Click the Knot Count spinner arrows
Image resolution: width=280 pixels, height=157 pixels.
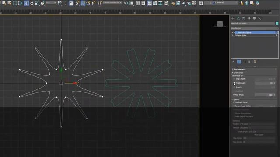pos(274,83)
